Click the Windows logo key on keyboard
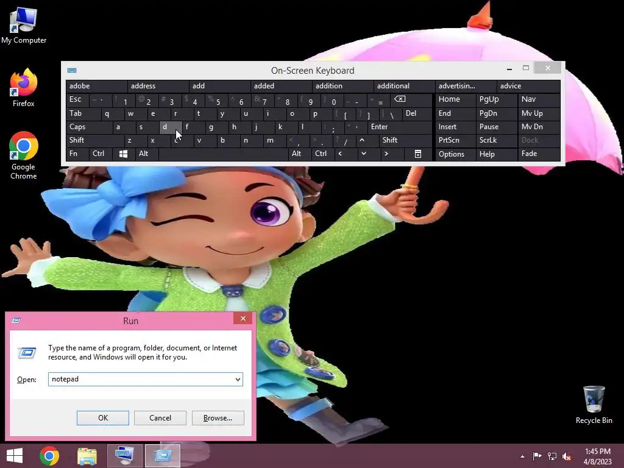The image size is (624, 468). click(123, 154)
